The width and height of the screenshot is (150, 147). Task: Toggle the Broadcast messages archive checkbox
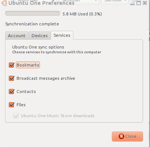[12, 78]
